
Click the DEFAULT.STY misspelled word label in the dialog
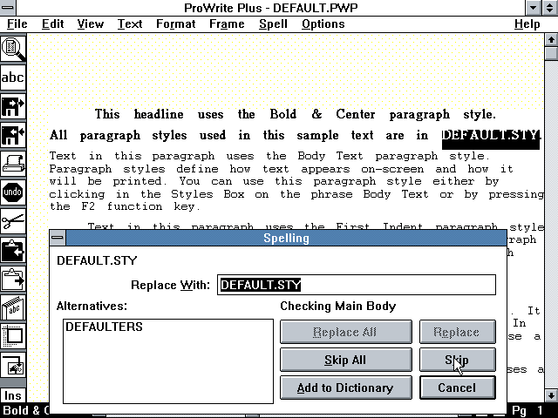coord(97,260)
